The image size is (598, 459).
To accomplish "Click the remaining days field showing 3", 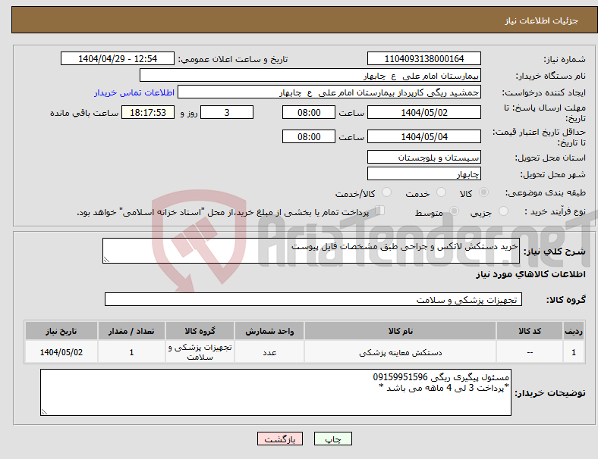I will coord(227,112).
